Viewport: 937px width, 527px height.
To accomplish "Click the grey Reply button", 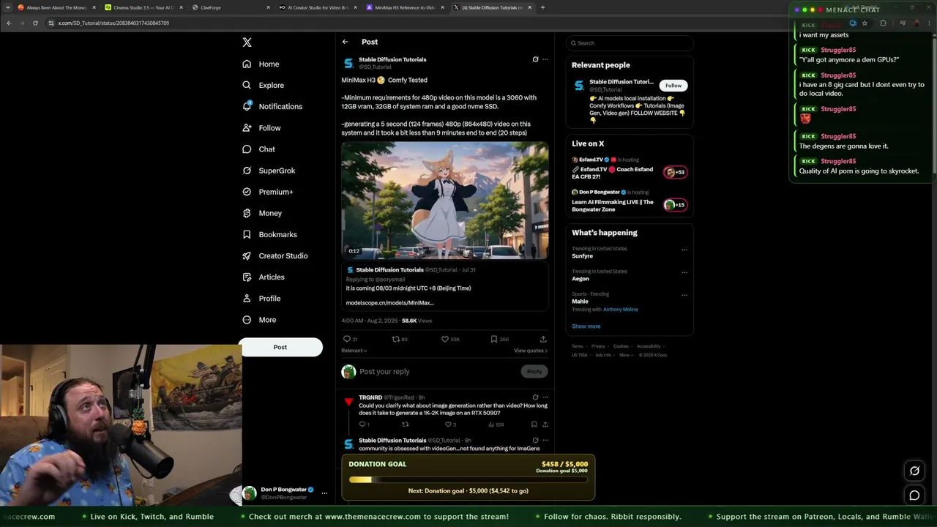I will point(534,371).
